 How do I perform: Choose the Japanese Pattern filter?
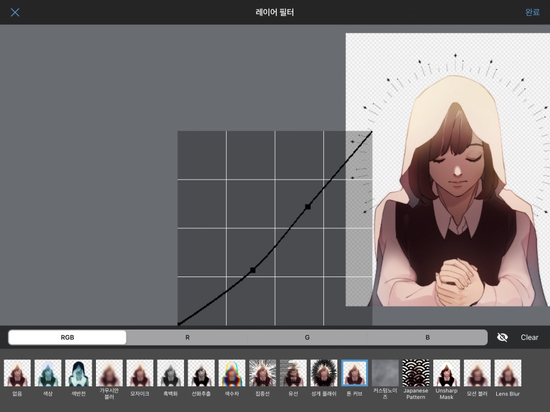tap(416, 372)
